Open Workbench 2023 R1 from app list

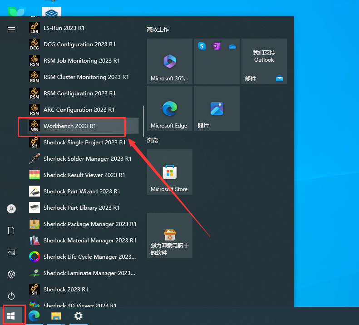coord(70,126)
